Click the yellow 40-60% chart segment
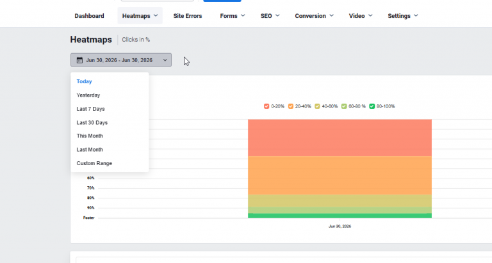Image resolution: width=492 pixels, height=263 pixels. (340, 201)
